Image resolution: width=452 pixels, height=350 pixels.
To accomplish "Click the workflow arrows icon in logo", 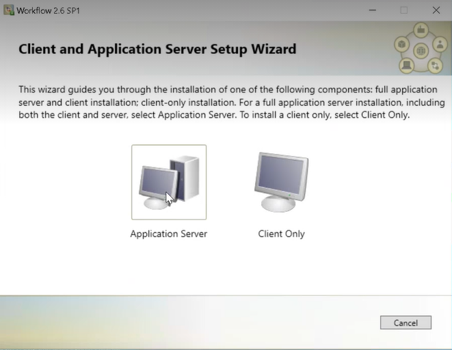I will pos(435,66).
